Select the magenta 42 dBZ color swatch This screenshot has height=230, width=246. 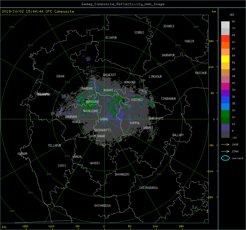point(225,86)
